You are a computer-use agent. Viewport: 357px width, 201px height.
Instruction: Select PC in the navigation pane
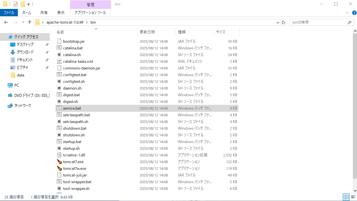17,85
